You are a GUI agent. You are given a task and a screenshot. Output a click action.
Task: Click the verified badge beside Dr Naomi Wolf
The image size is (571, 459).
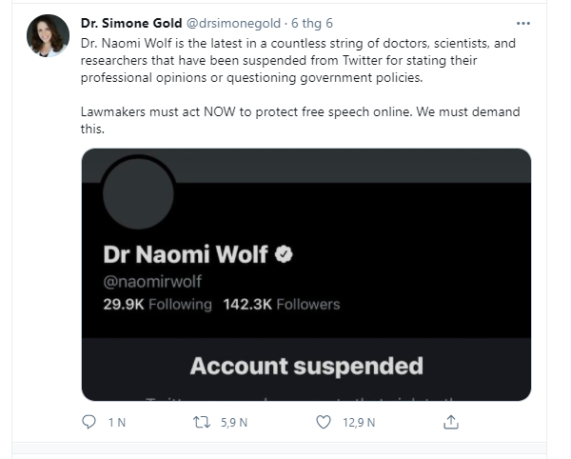(x=284, y=253)
